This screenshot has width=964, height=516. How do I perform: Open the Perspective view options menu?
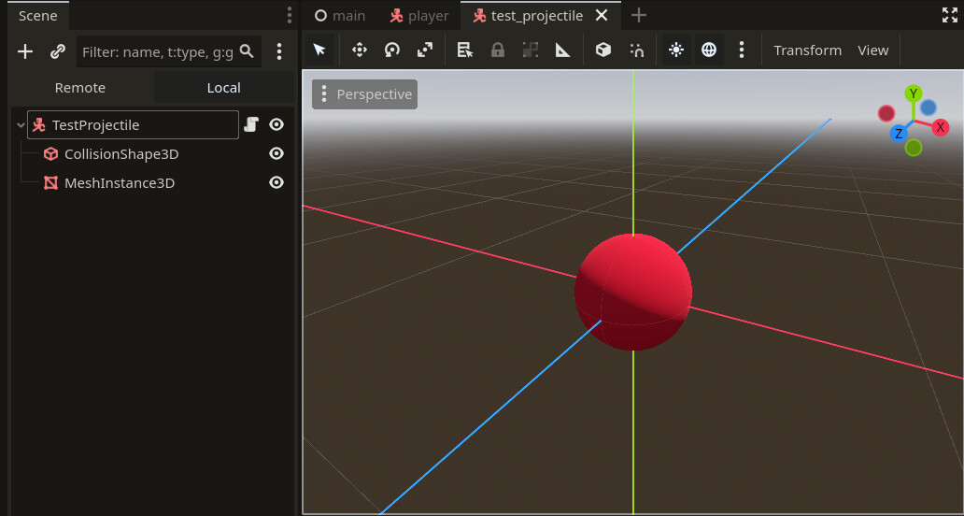coord(365,94)
